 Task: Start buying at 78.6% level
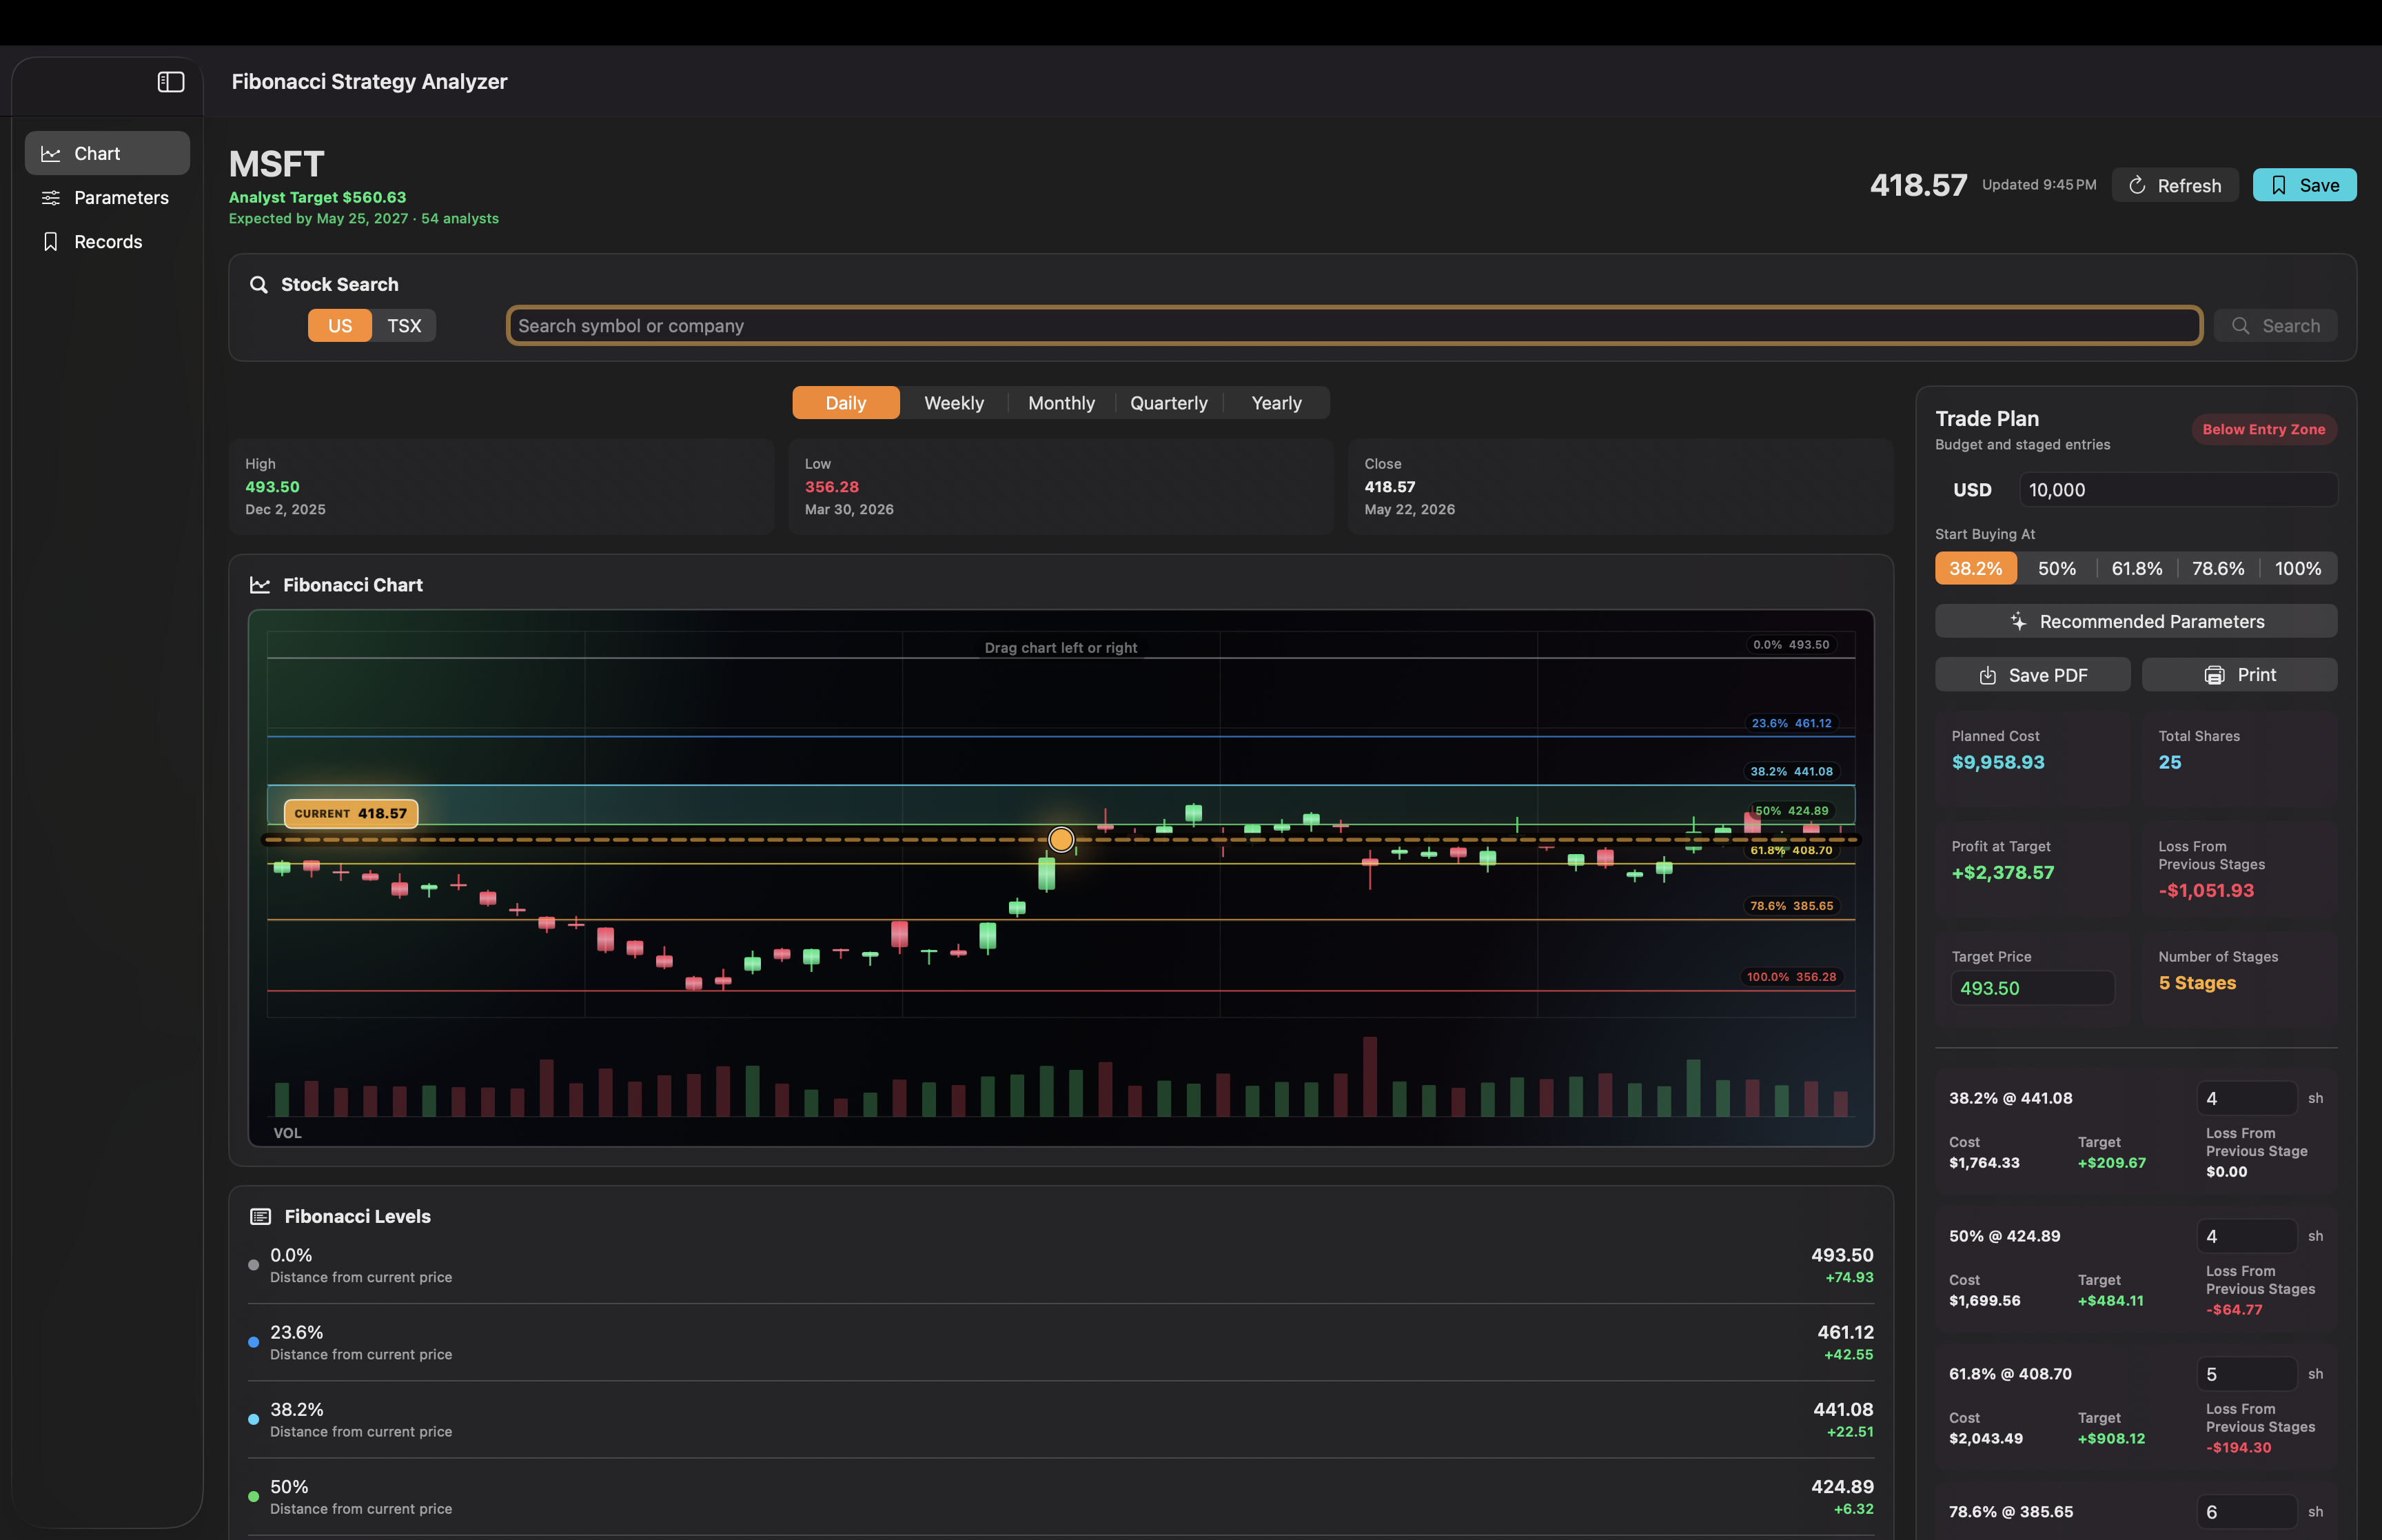click(x=2217, y=569)
